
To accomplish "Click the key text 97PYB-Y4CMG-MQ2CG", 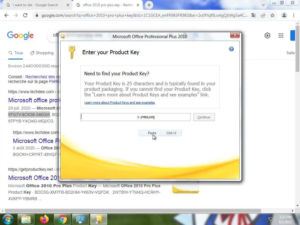I will click(x=31, y=121).
